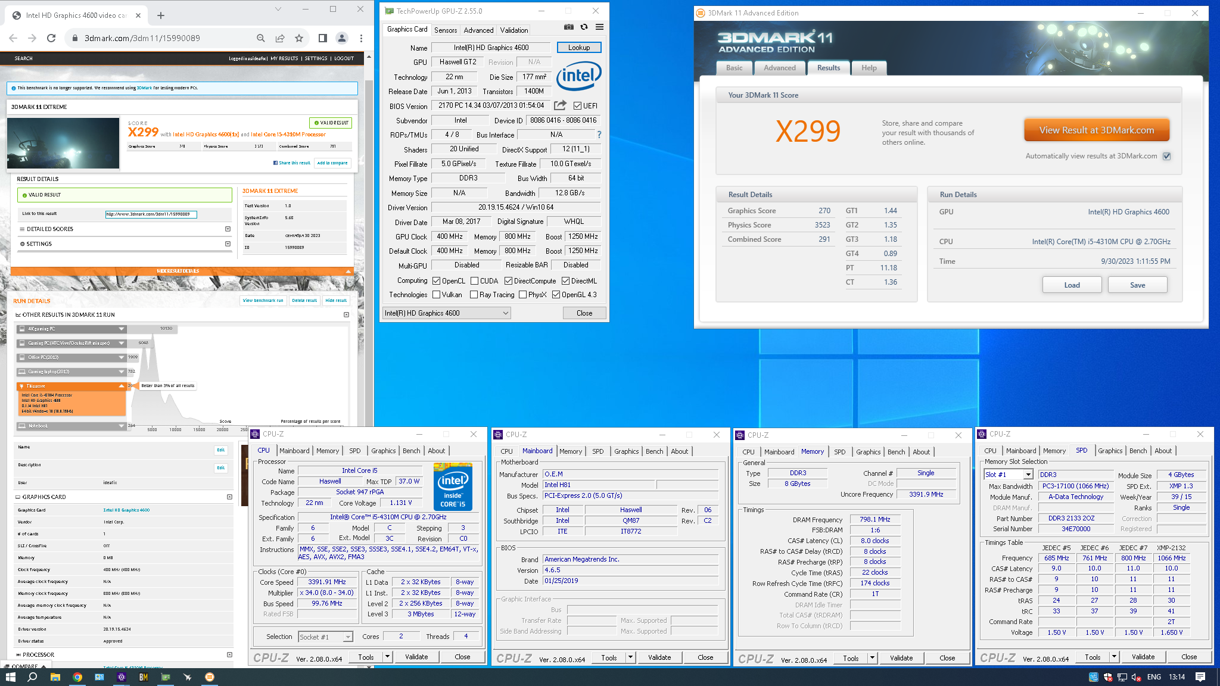Open Chrome three-dot menu
The height and width of the screenshot is (686, 1220).
[x=361, y=38]
